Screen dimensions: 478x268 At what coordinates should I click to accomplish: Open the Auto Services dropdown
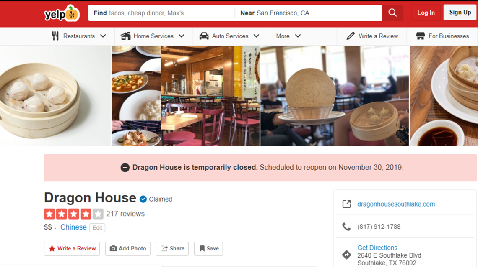pos(230,36)
